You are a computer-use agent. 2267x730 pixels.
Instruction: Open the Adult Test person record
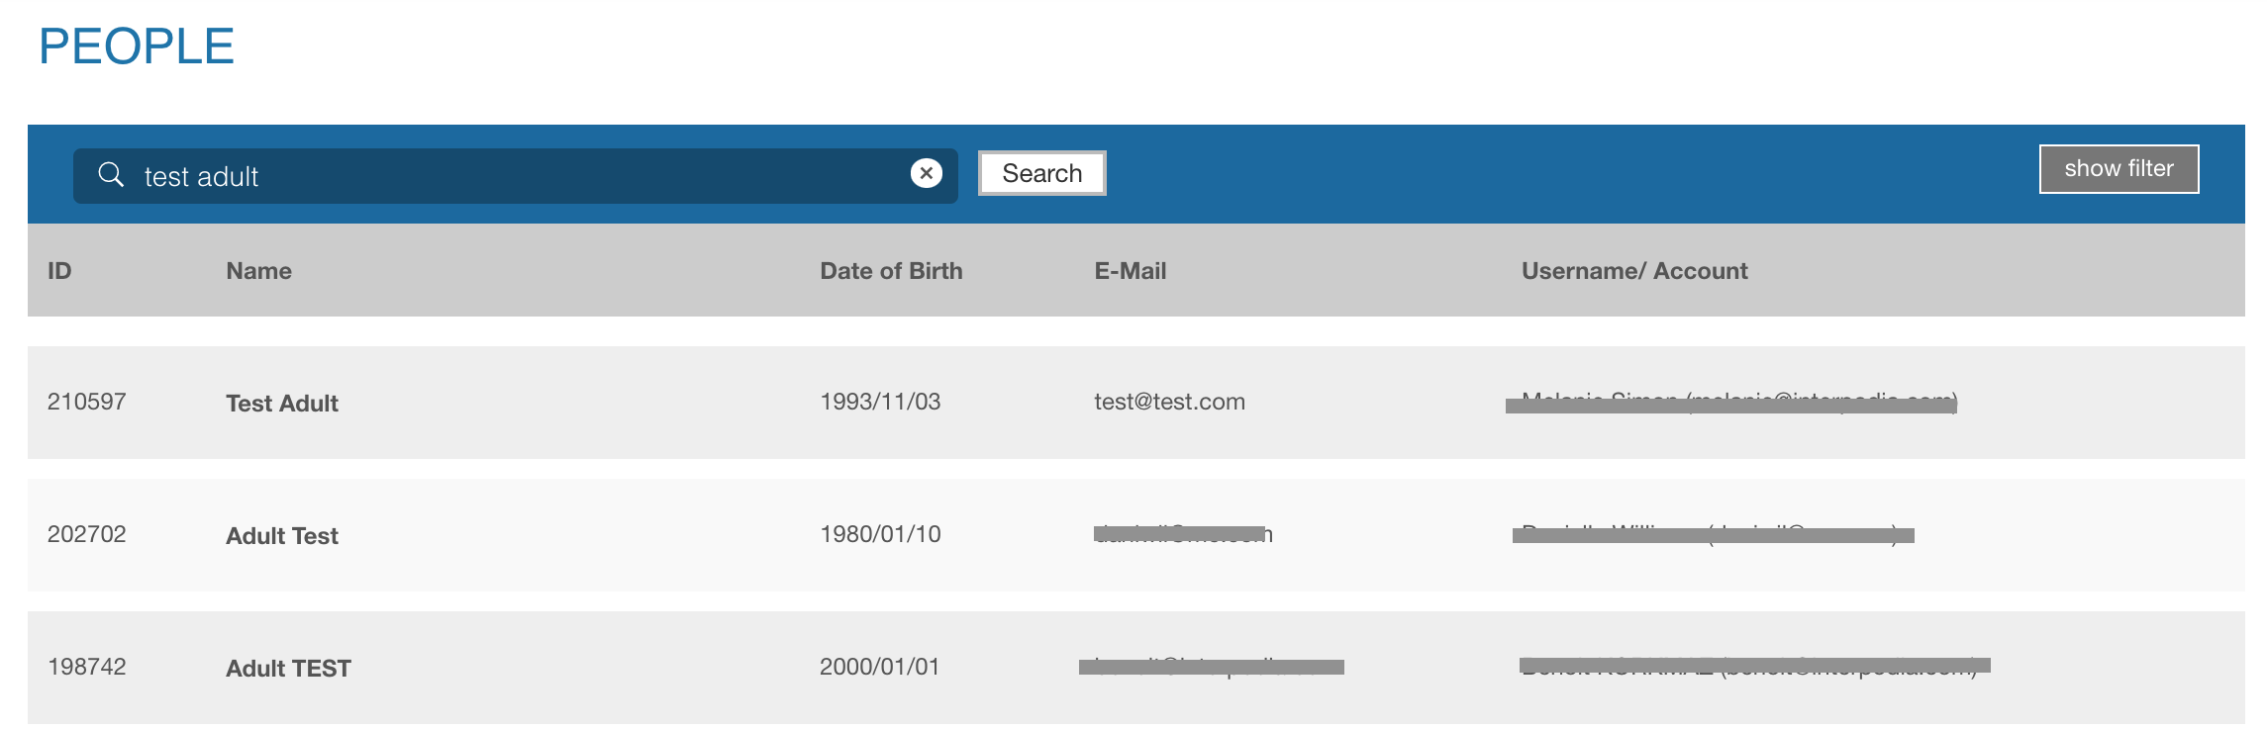pyautogui.click(x=282, y=536)
